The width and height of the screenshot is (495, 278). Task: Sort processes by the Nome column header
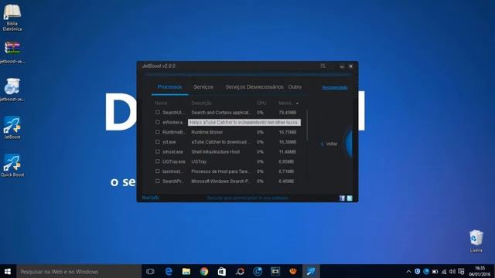click(x=161, y=103)
